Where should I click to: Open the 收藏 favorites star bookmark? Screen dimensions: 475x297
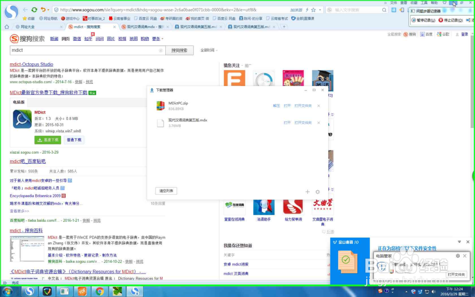point(28,19)
